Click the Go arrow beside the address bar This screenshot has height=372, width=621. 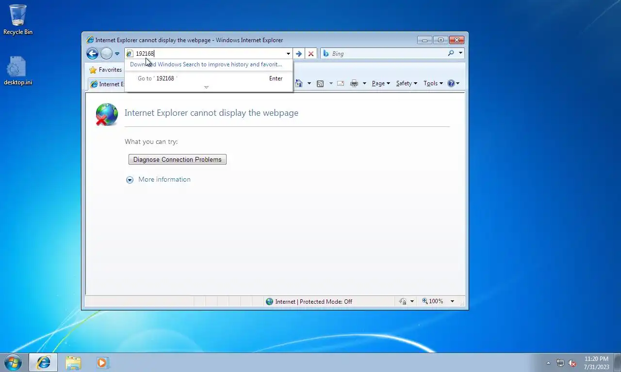(x=299, y=54)
